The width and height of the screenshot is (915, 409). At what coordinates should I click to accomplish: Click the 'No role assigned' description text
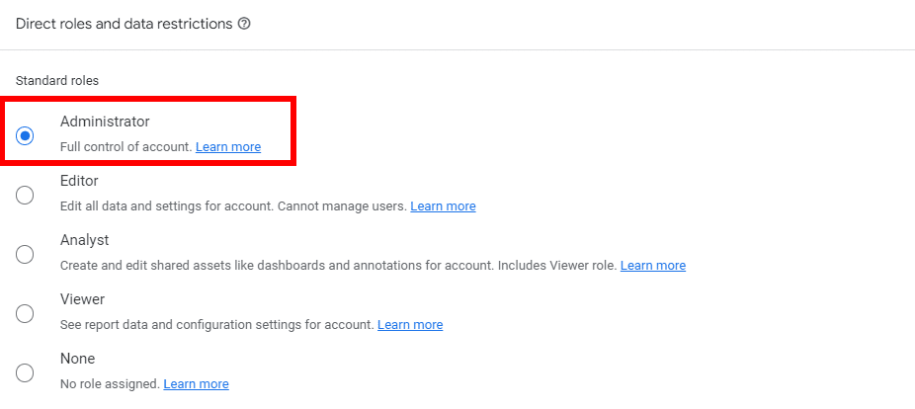(109, 384)
